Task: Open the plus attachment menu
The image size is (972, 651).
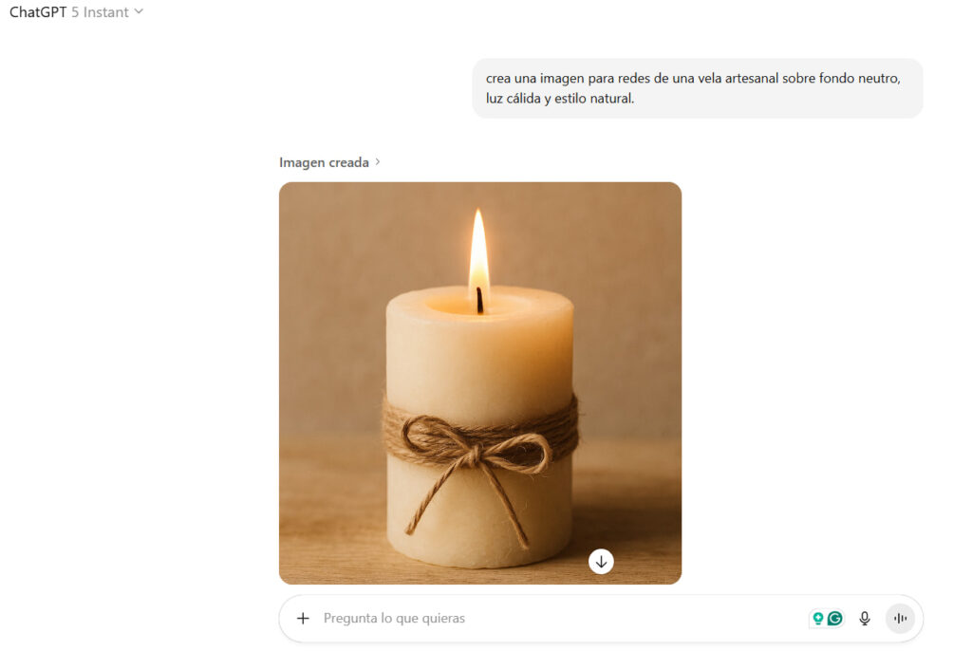Action: click(303, 618)
